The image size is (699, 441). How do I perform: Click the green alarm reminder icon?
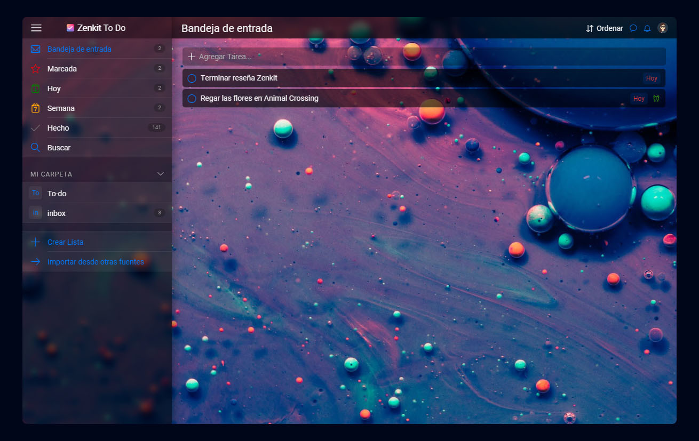655,98
